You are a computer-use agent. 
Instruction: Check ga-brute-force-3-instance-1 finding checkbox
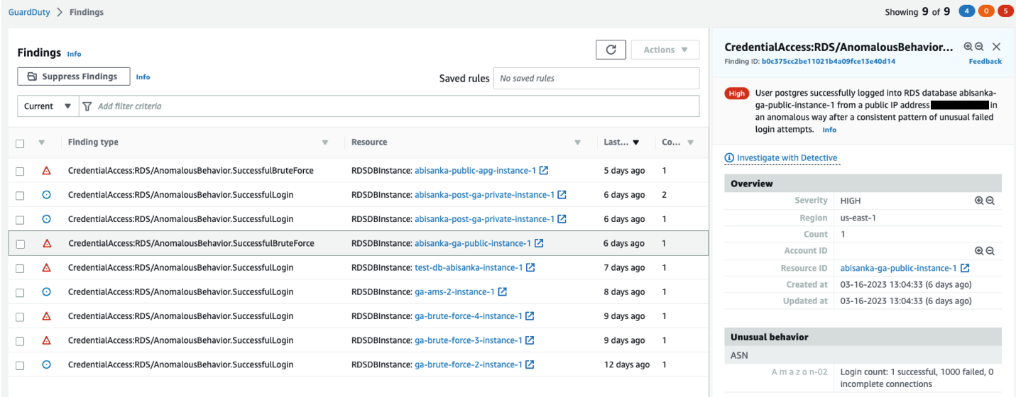click(20, 341)
